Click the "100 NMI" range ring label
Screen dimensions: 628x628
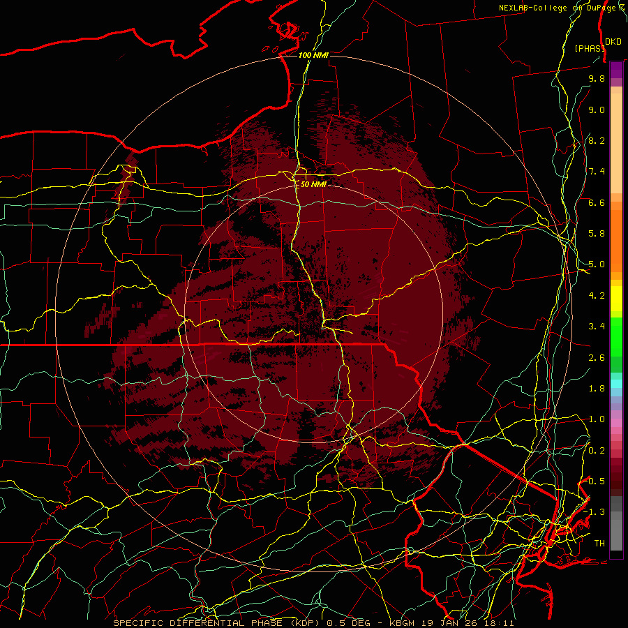coord(313,55)
